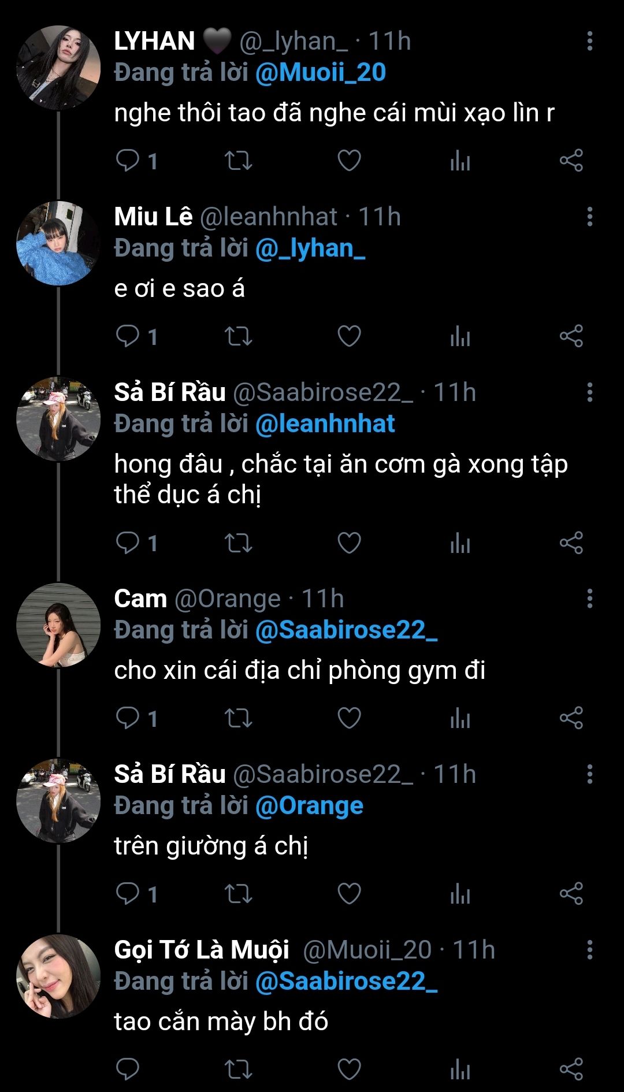Viewport: 624px width, 1092px height.
Task: Open the @leanhnhat mention link
Action: coord(325,424)
